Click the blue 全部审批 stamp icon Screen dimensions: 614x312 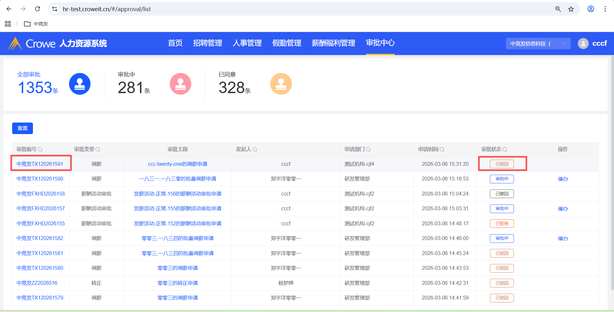coord(80,84)
